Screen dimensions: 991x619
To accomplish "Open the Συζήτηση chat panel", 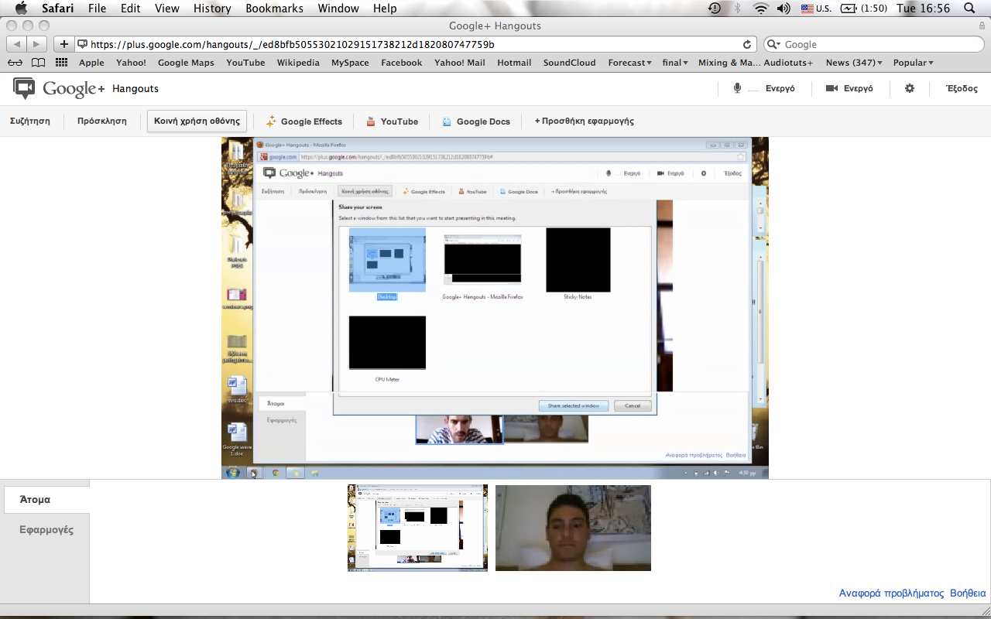I will tap(30, 121).
